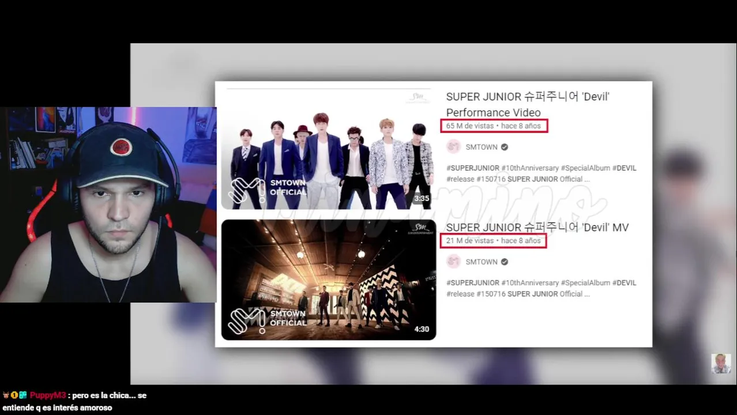Viewport: 737px width, 415px height.
Task: Click #SUPERJUNIOR hashtag in Devil MV description
Action: coord(473,282)
